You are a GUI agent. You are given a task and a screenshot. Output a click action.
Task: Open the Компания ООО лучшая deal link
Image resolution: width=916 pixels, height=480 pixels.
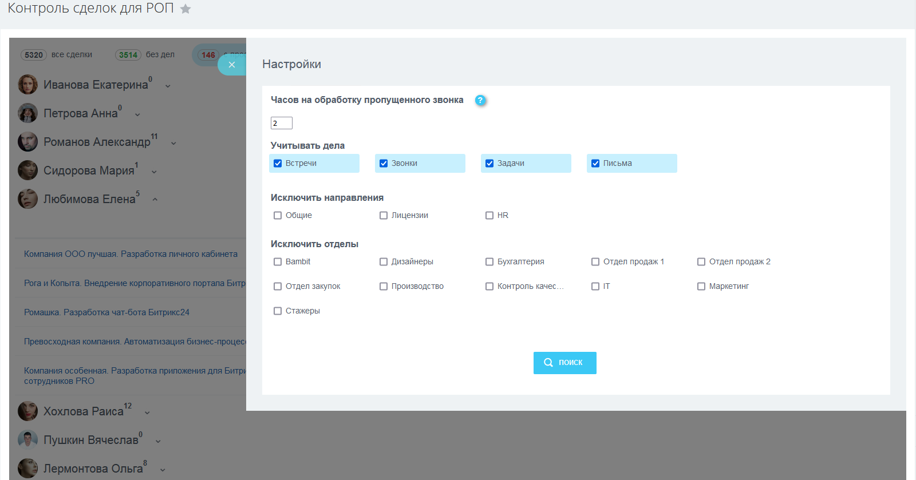coord(131,254)
